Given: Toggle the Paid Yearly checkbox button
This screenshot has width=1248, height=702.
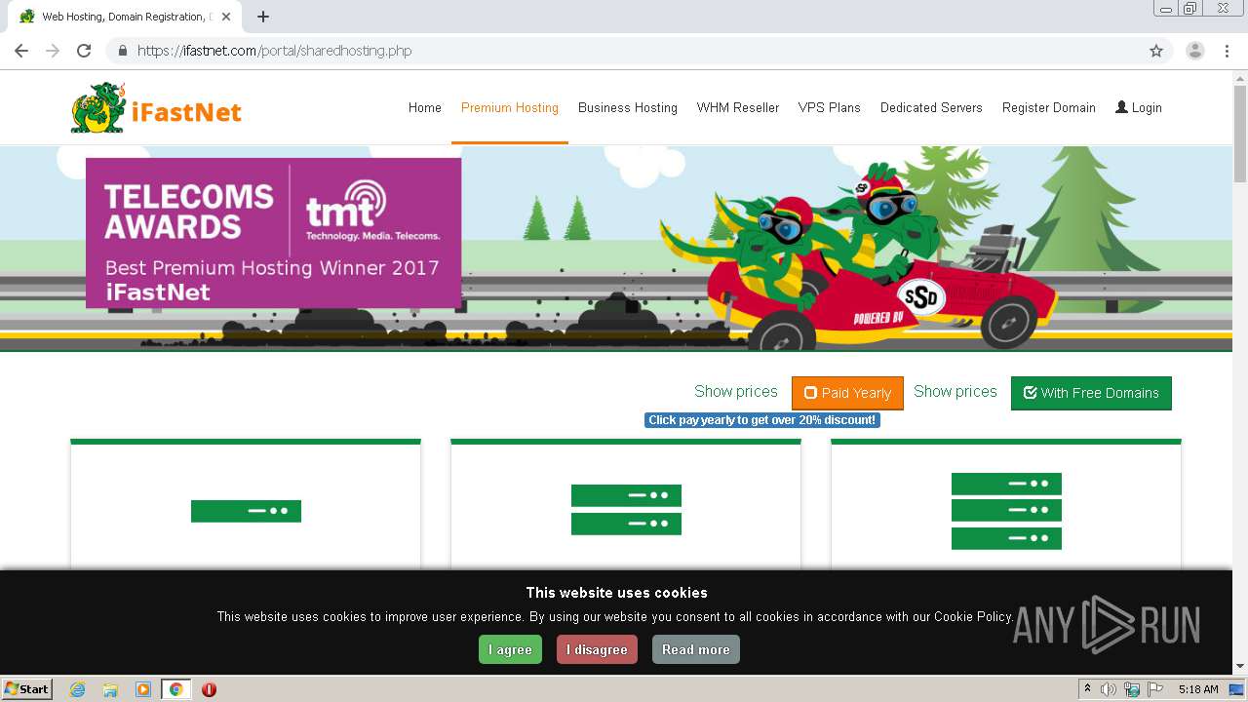Looking at the screenshot, I should (847, 393).
